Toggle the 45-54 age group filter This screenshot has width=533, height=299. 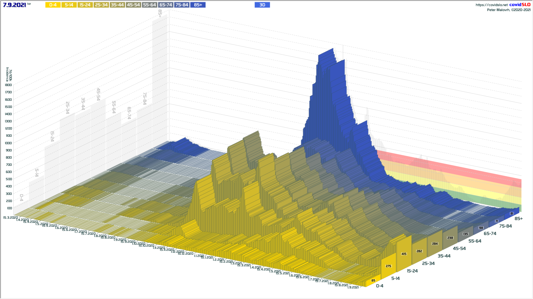click(x=133, y=5)
